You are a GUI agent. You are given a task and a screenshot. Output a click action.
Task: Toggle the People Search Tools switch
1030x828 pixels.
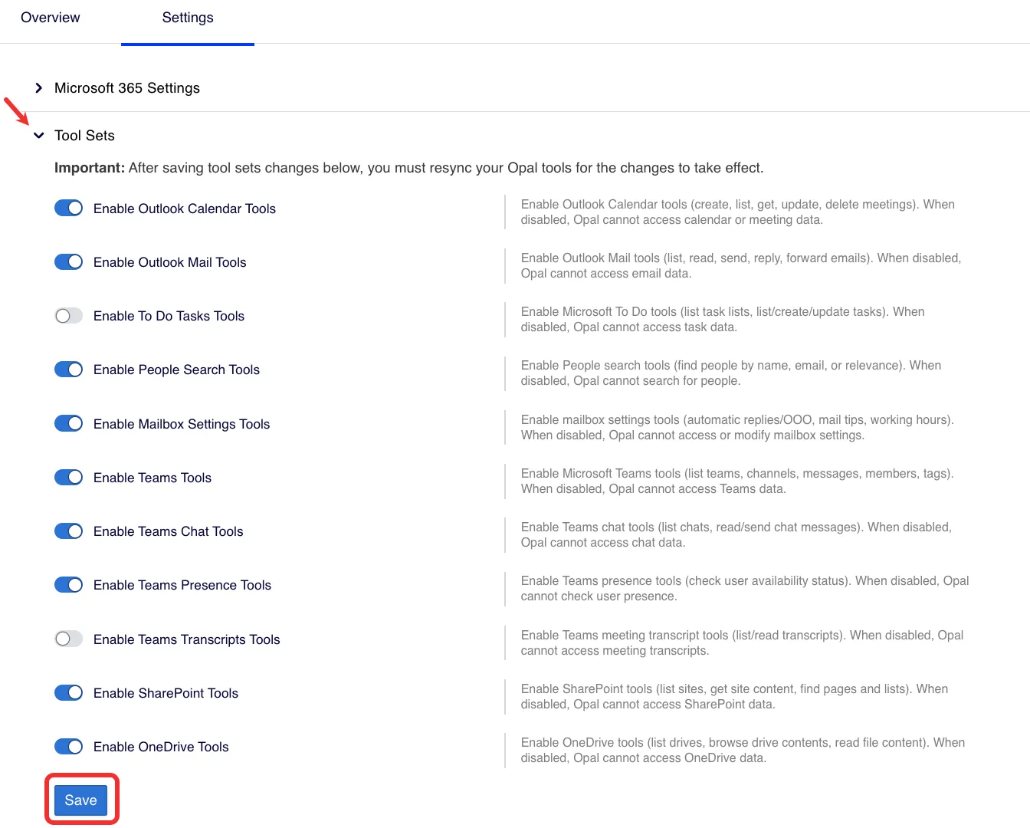(69, 370)
